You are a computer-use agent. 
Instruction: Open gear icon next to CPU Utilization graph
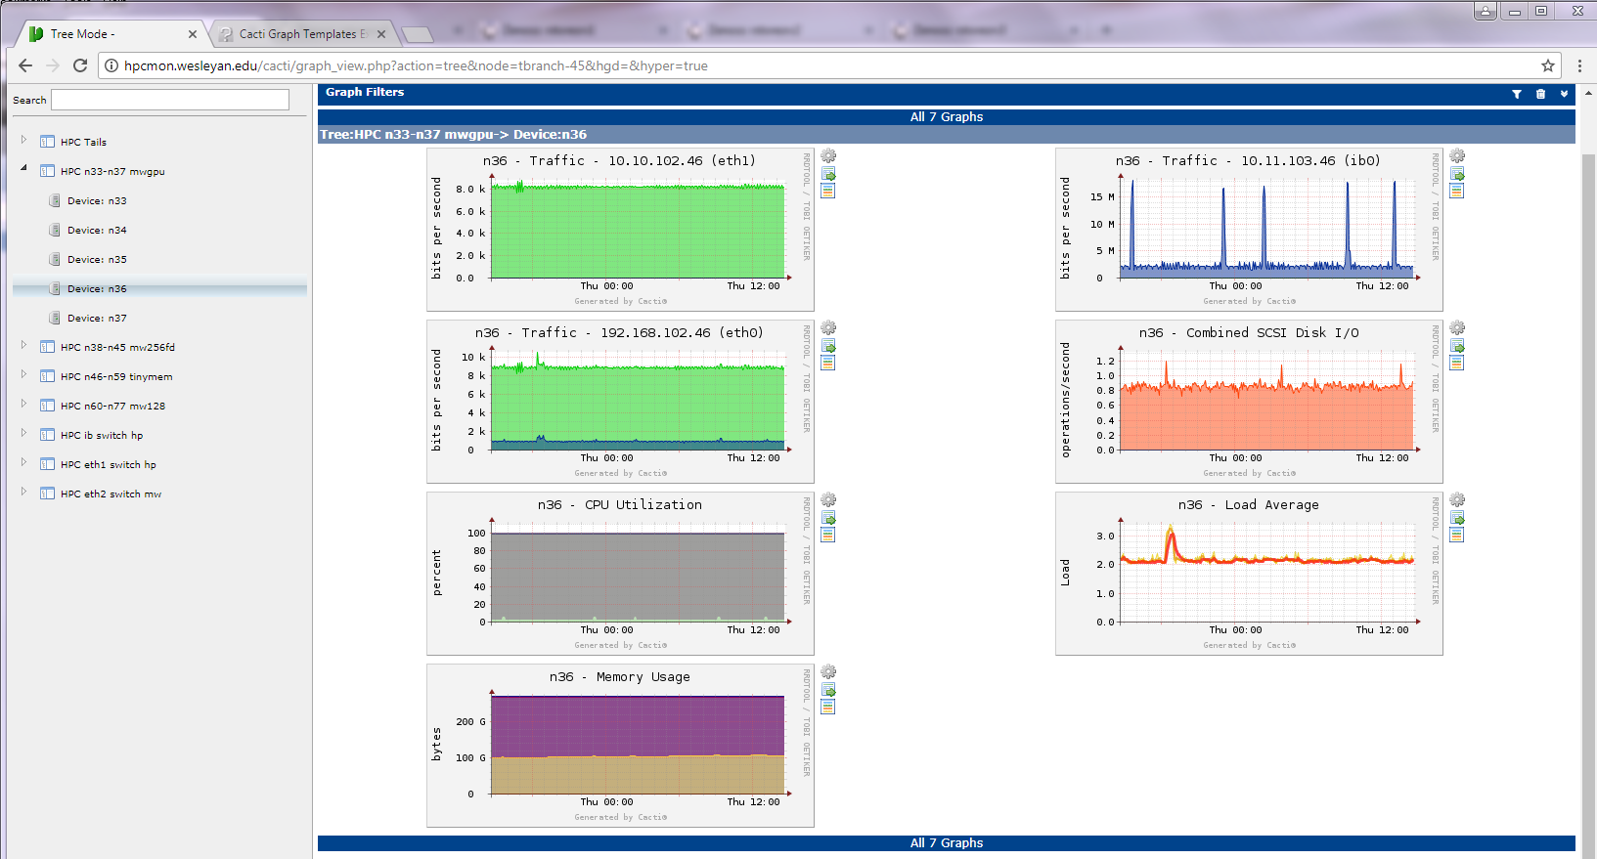coord(828,500)
